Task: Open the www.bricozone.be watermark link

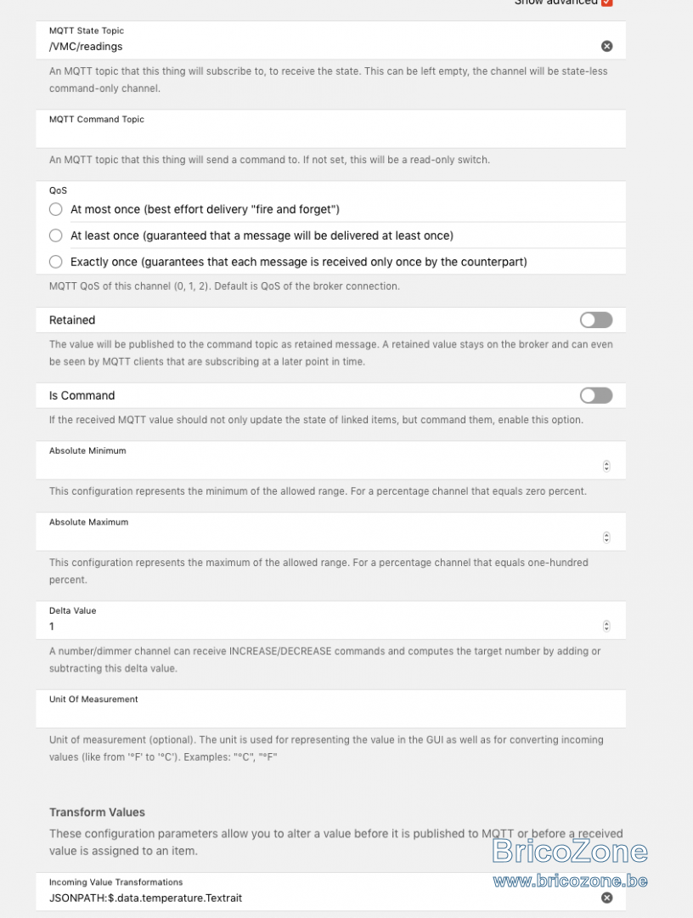Action: (x=570, y=881)
